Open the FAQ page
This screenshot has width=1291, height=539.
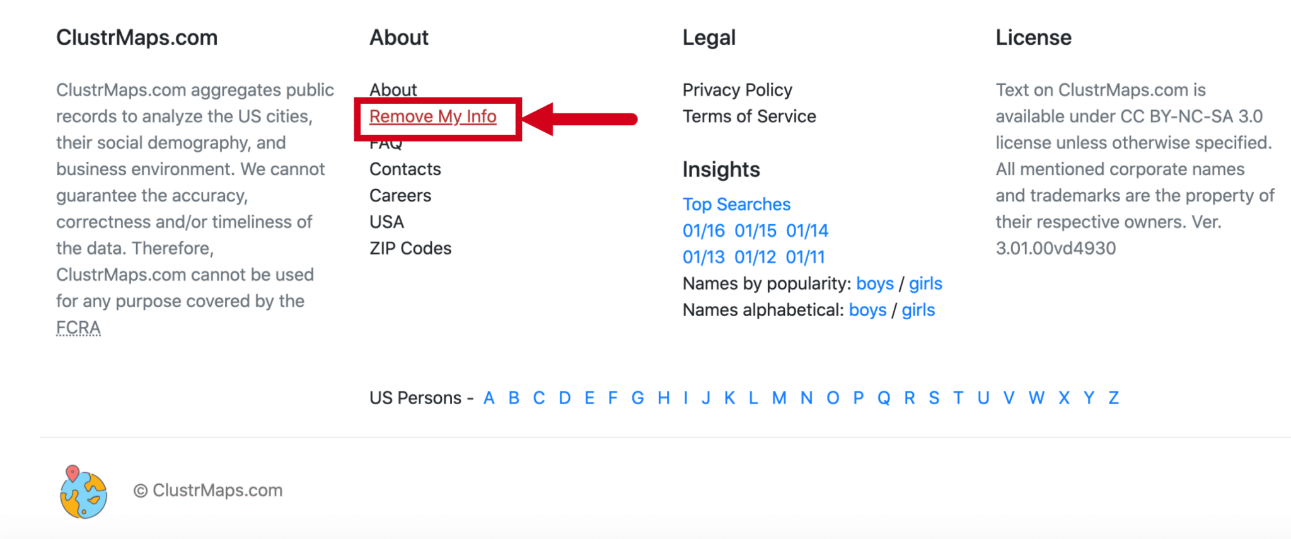click(x=386, y=142)
